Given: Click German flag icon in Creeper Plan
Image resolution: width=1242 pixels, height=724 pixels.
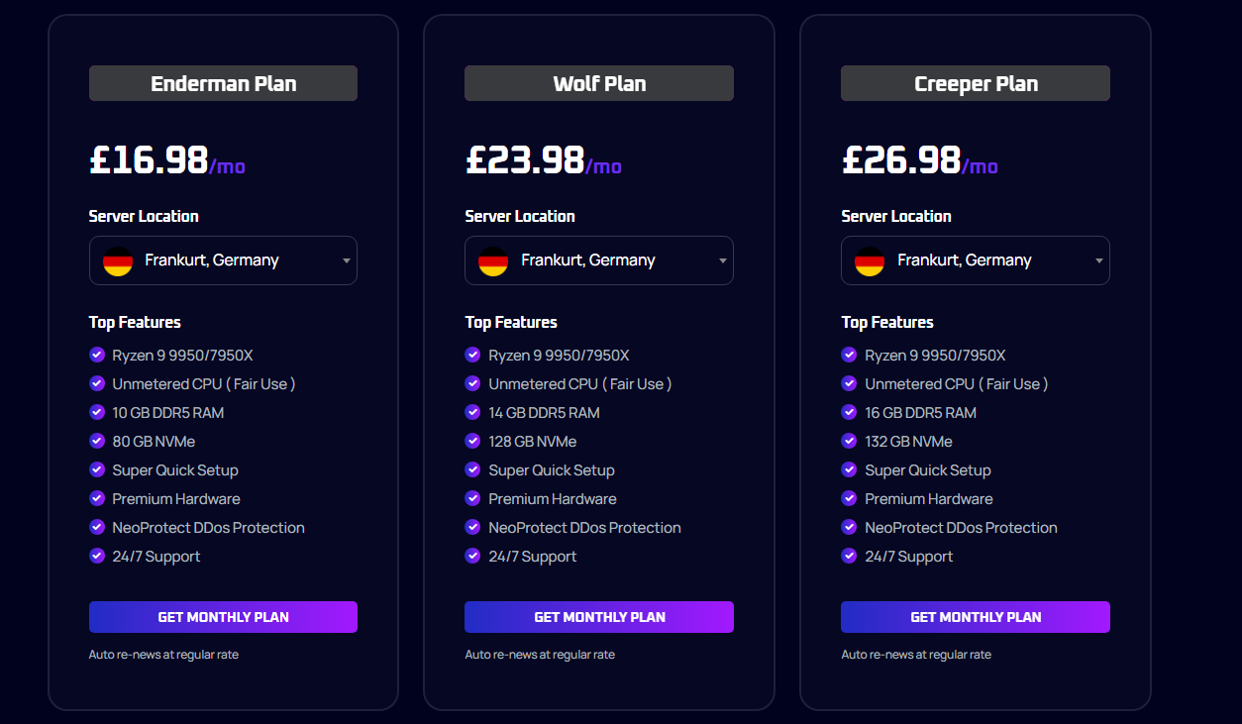Looking at the screenshot, I should 870,261.
